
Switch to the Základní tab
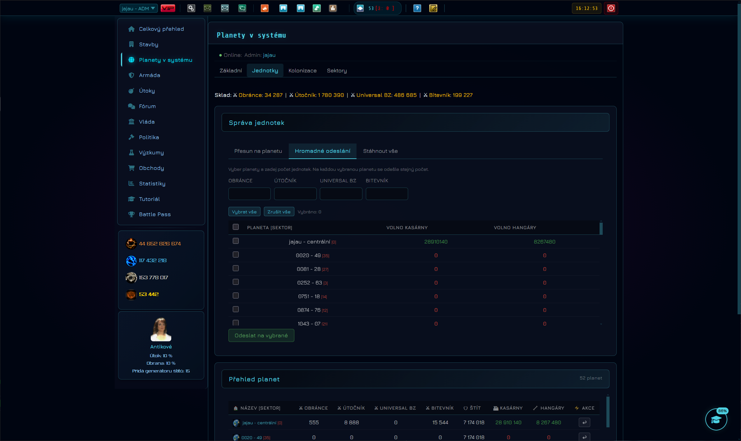(231, 70)
